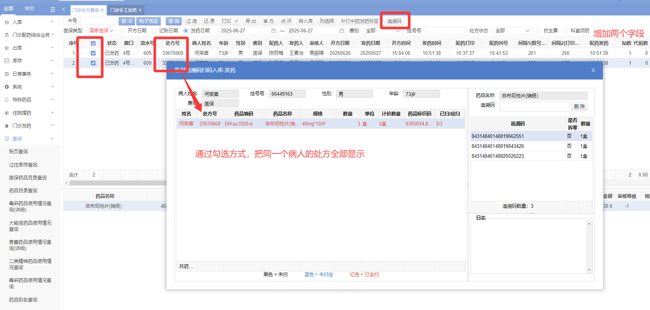Switch to the 常用 sidebar tab
The width and height of the screenshot is (650, 310).
29,8
